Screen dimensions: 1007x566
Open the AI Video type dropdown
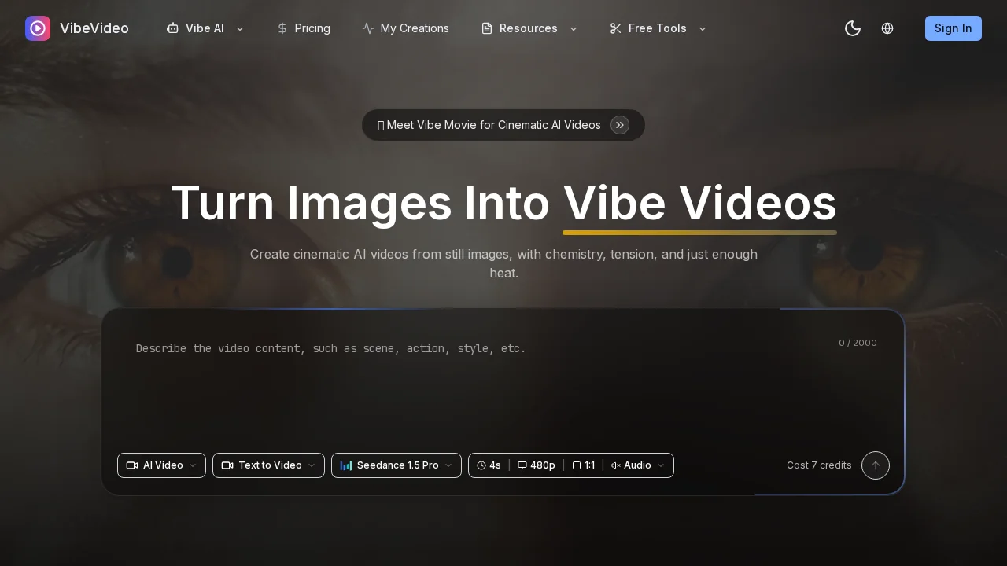point(161,465)
